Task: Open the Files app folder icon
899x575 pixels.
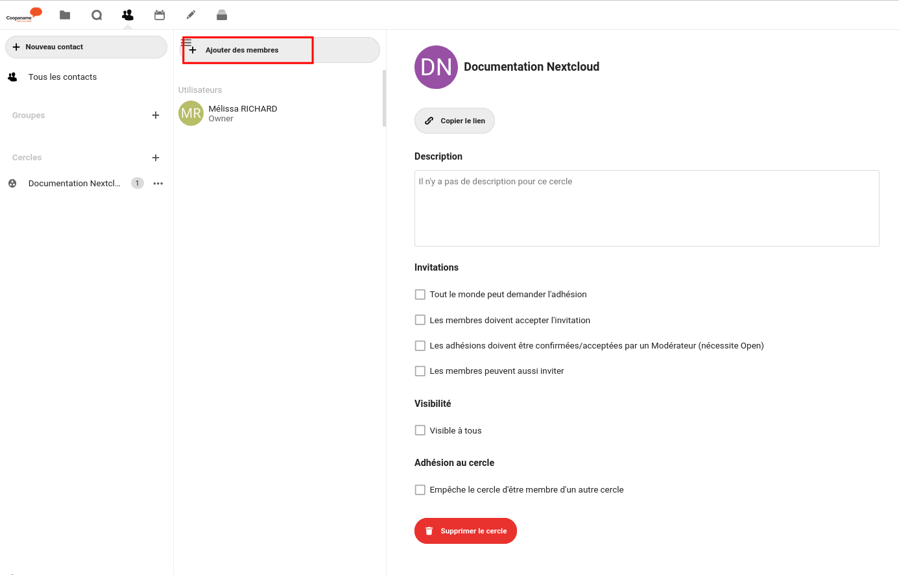Action: (x=65, y=15)
